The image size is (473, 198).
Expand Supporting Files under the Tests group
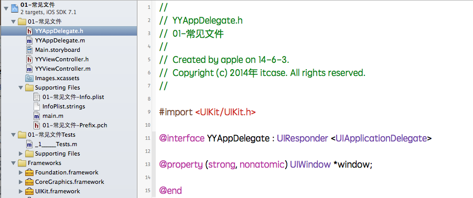pos(21,153)
